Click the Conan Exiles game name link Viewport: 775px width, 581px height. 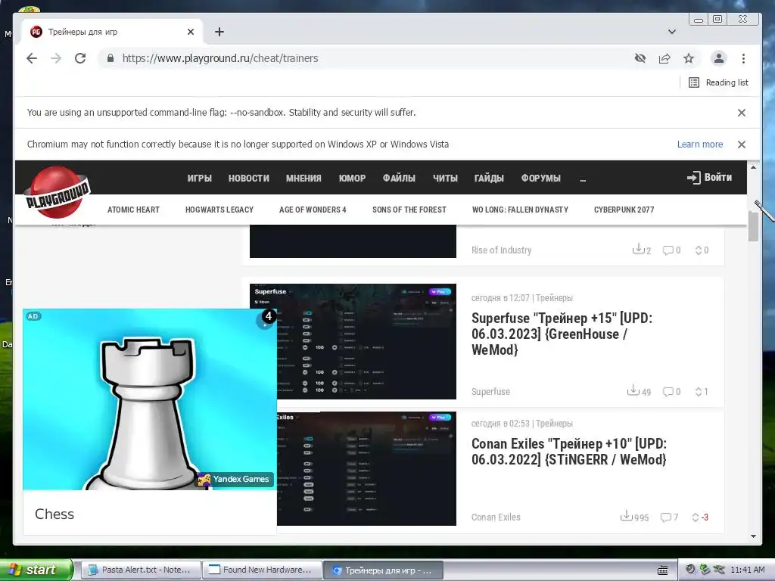pos(496,517)
